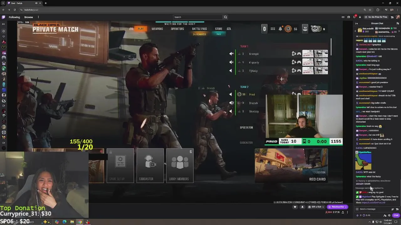
Task: Click the heart follow icon
Action: click(295, 207)
